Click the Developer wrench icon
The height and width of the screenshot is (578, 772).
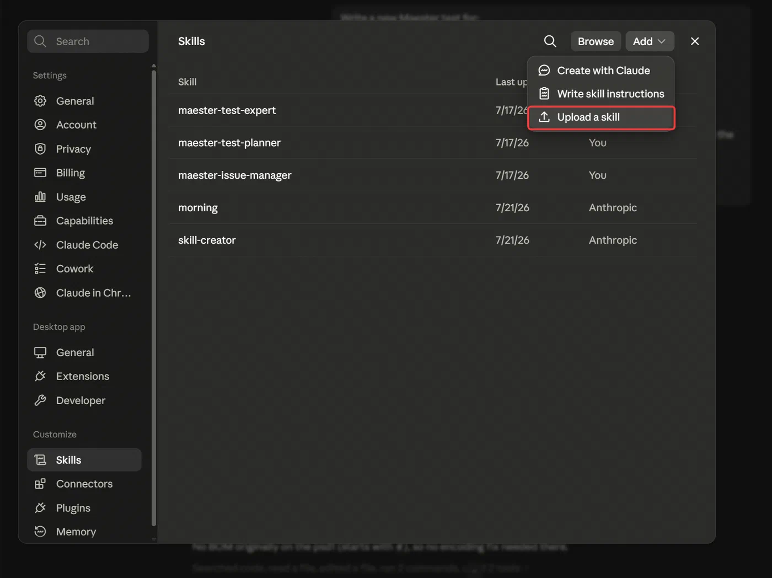(40, 400)
